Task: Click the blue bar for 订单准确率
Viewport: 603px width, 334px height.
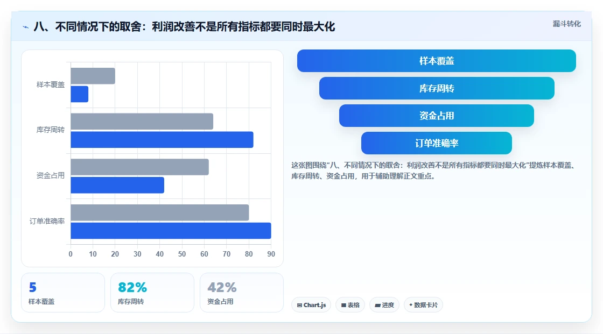Action: [x=171, y=231]
